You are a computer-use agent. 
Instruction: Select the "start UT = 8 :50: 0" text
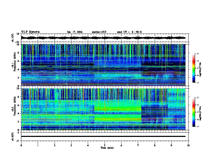click(129, 32)
